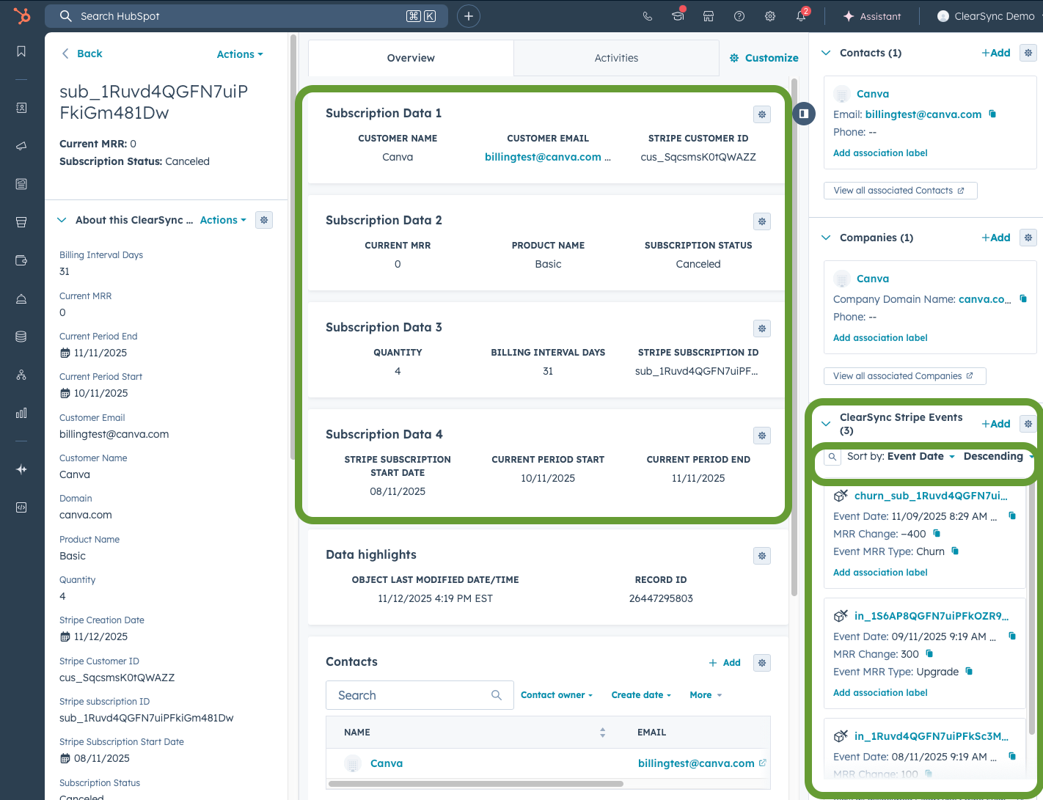Collapse the Contacts (1) section
Image resolution: width=1043 pixels, height=800 pixels.
pyautogui.click(x=826, y=53)
